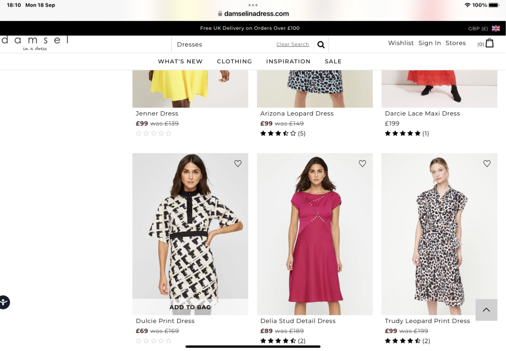Click the Clear Search link

[293, 44]
